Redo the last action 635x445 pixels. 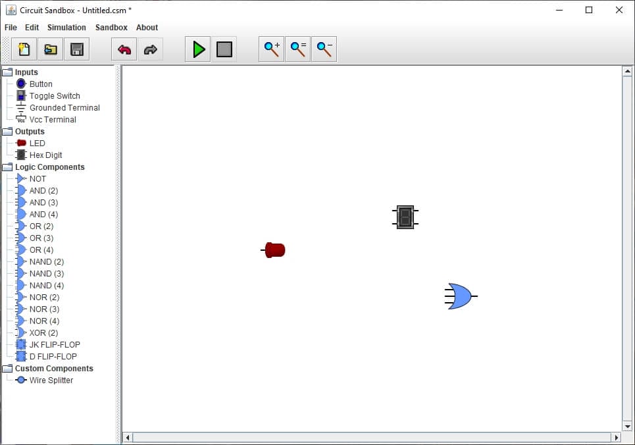coord(151,49)
